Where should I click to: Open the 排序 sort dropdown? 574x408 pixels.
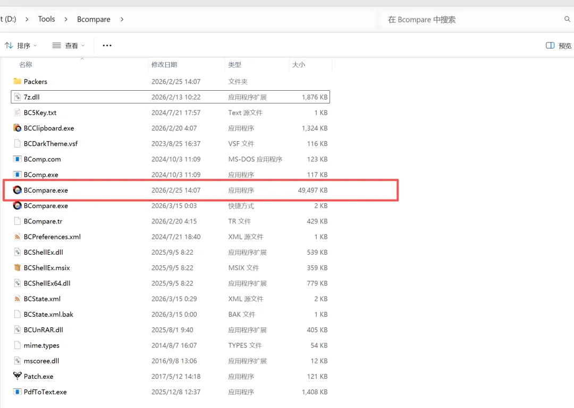coord(21,45)
